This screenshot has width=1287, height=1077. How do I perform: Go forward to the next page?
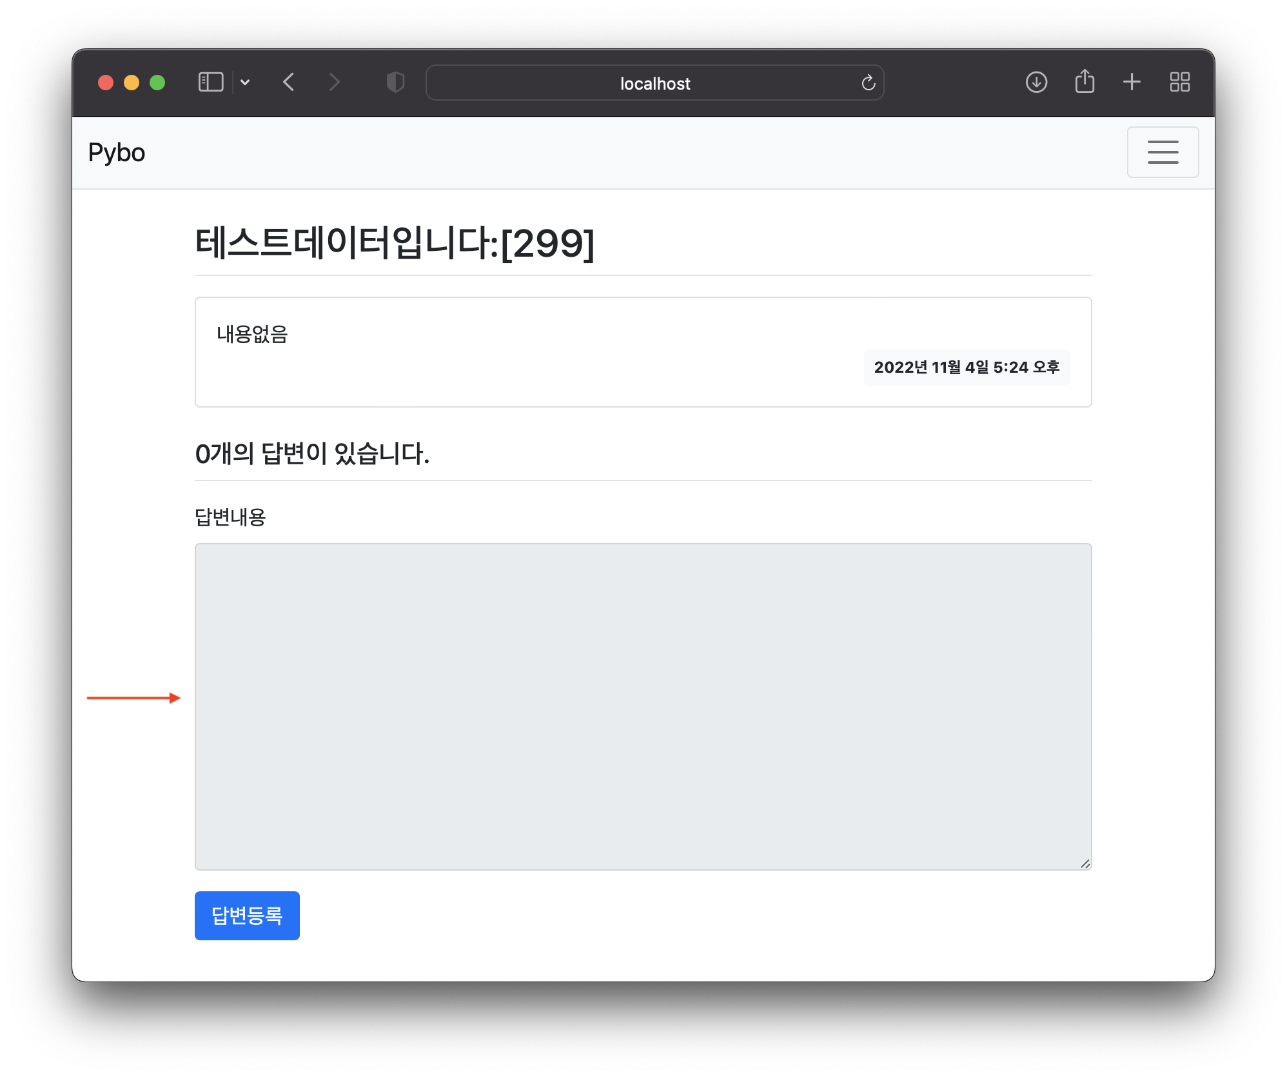[x=333, y=83]
